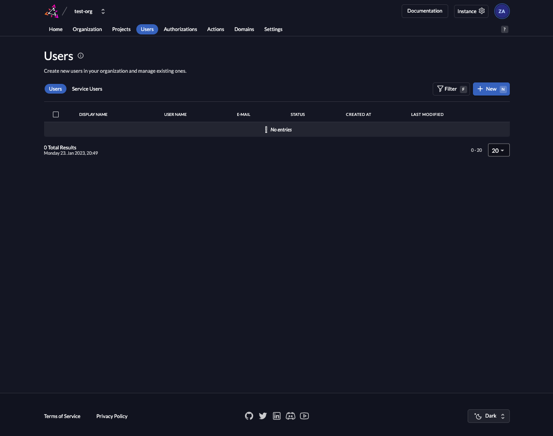Open the YouTube icon link
This screenshot has height=436, width=553.
(304, 416)
